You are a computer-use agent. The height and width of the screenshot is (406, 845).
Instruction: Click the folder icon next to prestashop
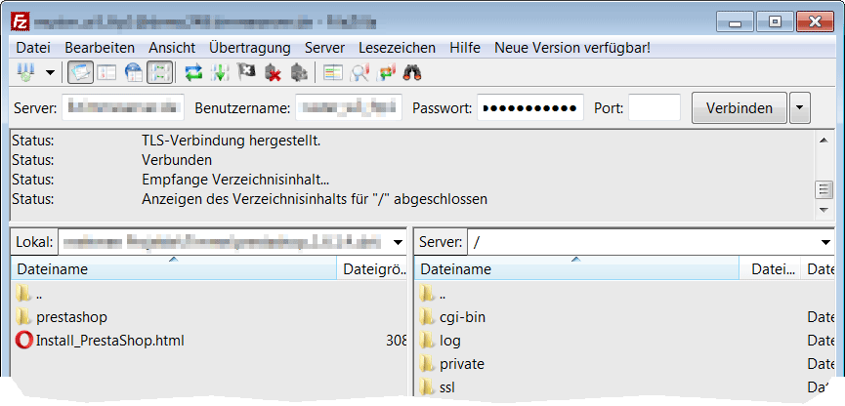coord(23,317)
